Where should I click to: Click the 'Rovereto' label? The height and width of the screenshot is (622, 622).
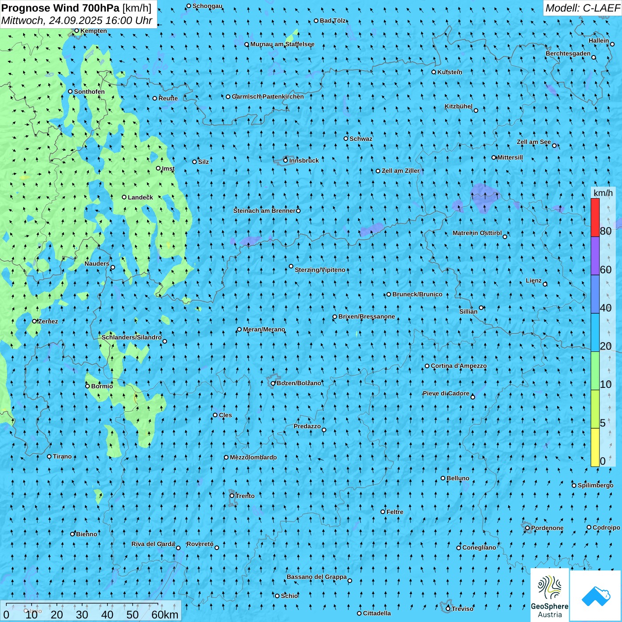click(200, 544)
